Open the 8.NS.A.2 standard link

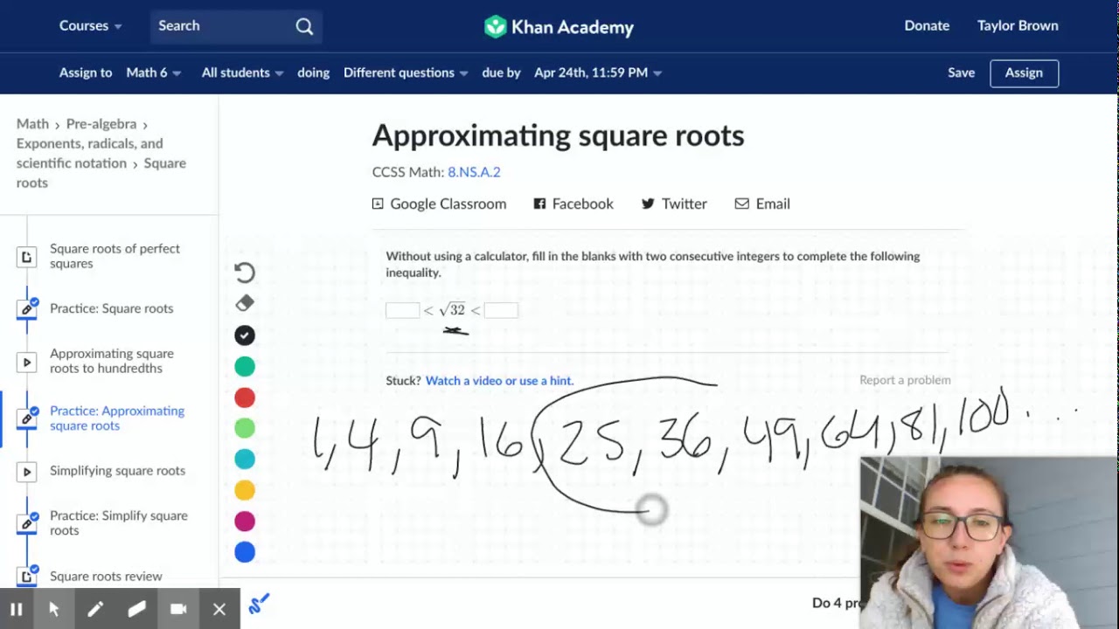point(474,172)
